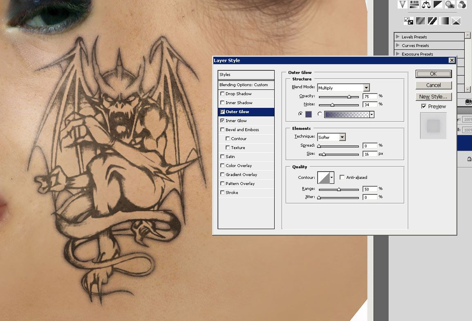Expand the Levels Presets list
This screenshot has height=321, width=472.
tap(398, 37)
